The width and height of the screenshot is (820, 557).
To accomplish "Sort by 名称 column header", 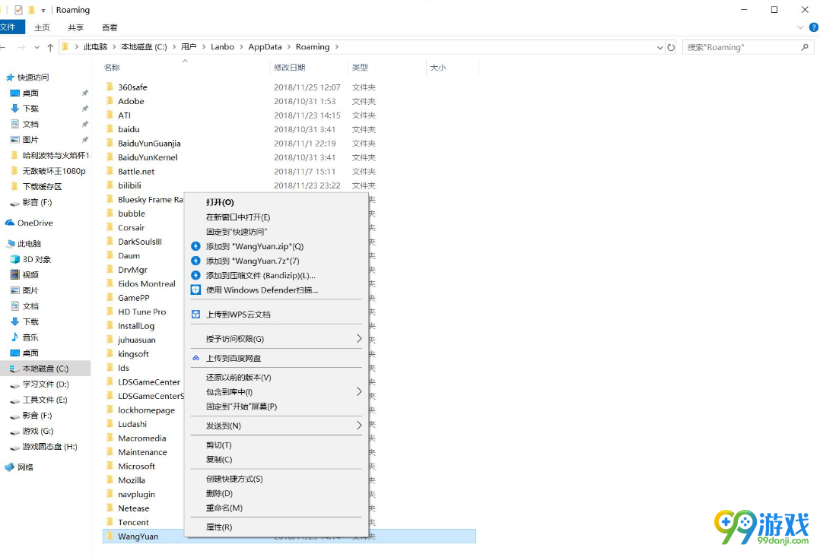I will point(112,68).
